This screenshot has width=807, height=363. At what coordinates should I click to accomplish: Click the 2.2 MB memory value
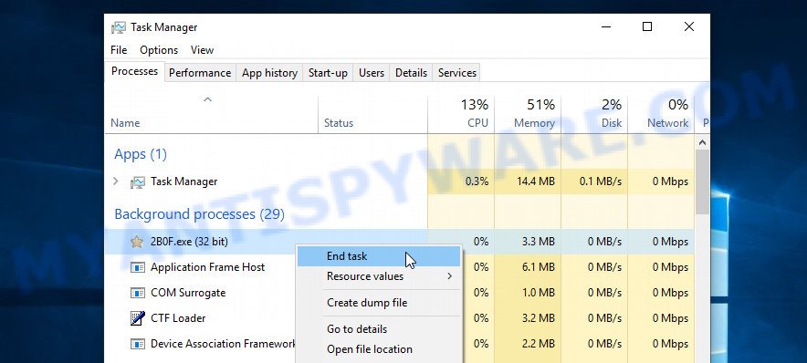pos(539,344)
